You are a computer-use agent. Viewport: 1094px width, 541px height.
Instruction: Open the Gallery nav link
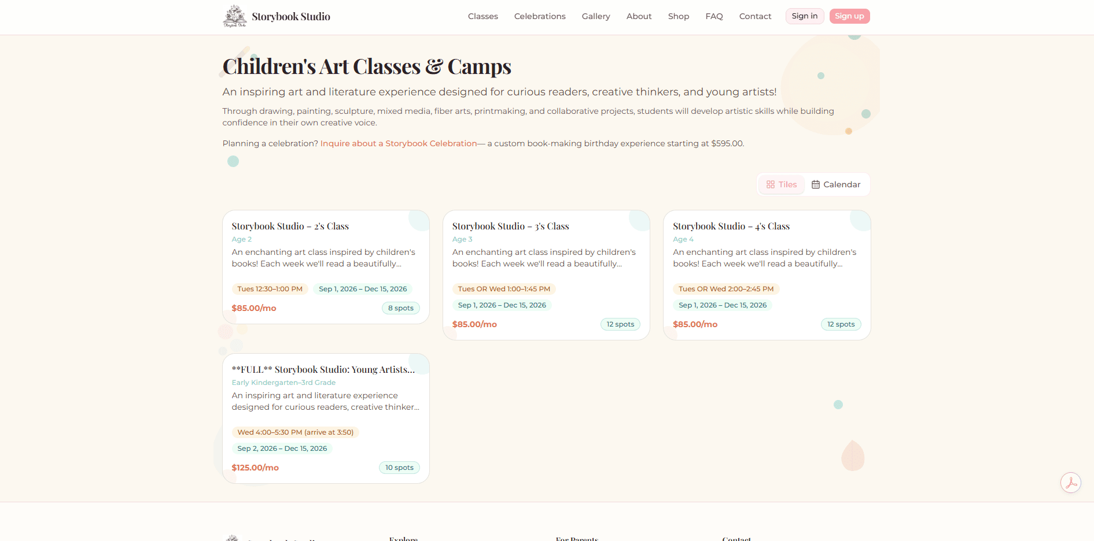tap(596, 16)
